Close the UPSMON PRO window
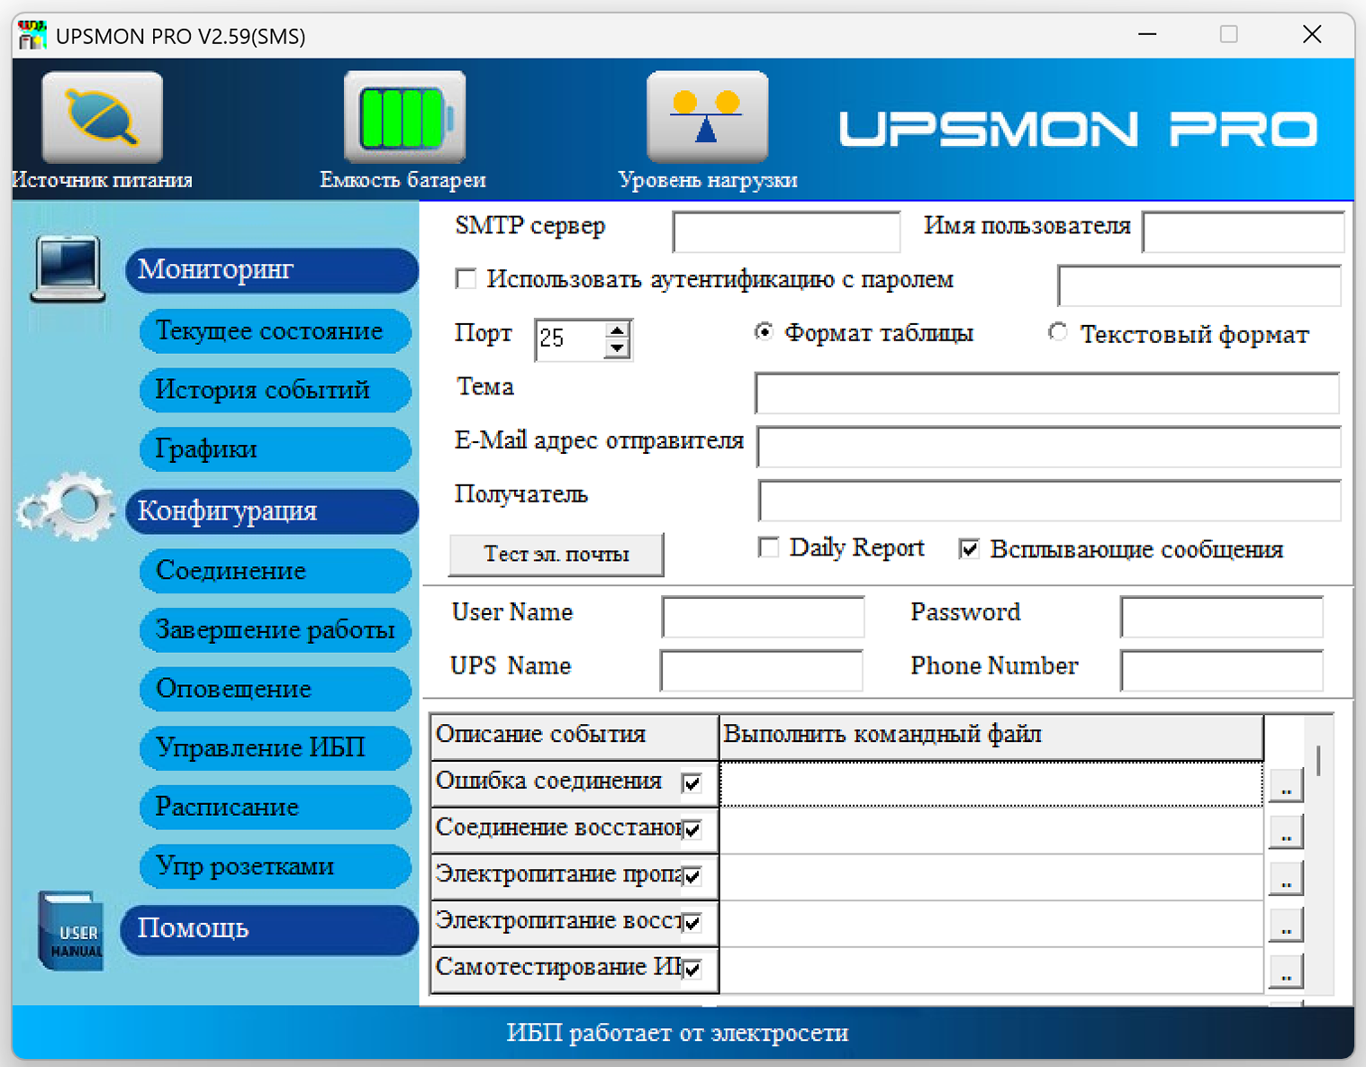The image size is (1366, 1067). click(1312, 34)
